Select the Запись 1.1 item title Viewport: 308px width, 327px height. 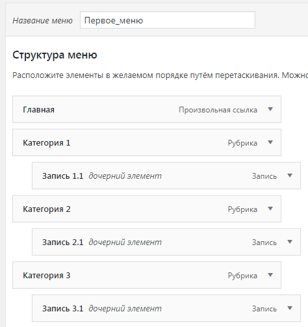point(63,176)
